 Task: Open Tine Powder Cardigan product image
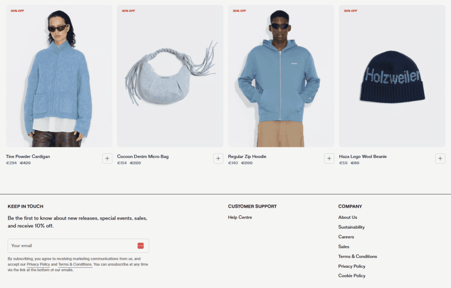tap(59, 76)
